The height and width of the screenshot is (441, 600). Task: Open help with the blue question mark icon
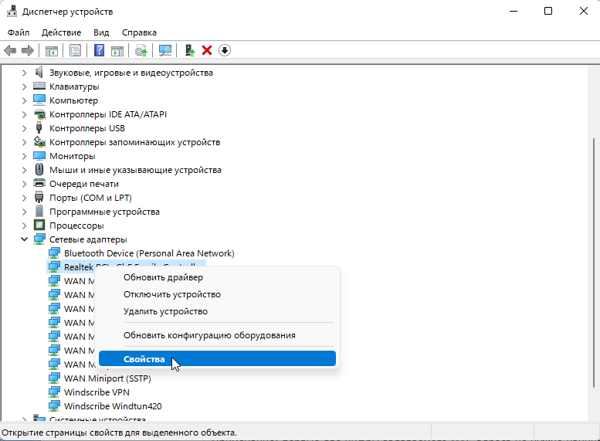99,50
